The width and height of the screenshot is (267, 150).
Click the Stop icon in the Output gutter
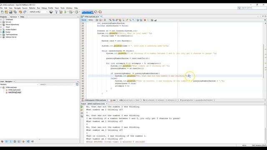click(82, 113)
